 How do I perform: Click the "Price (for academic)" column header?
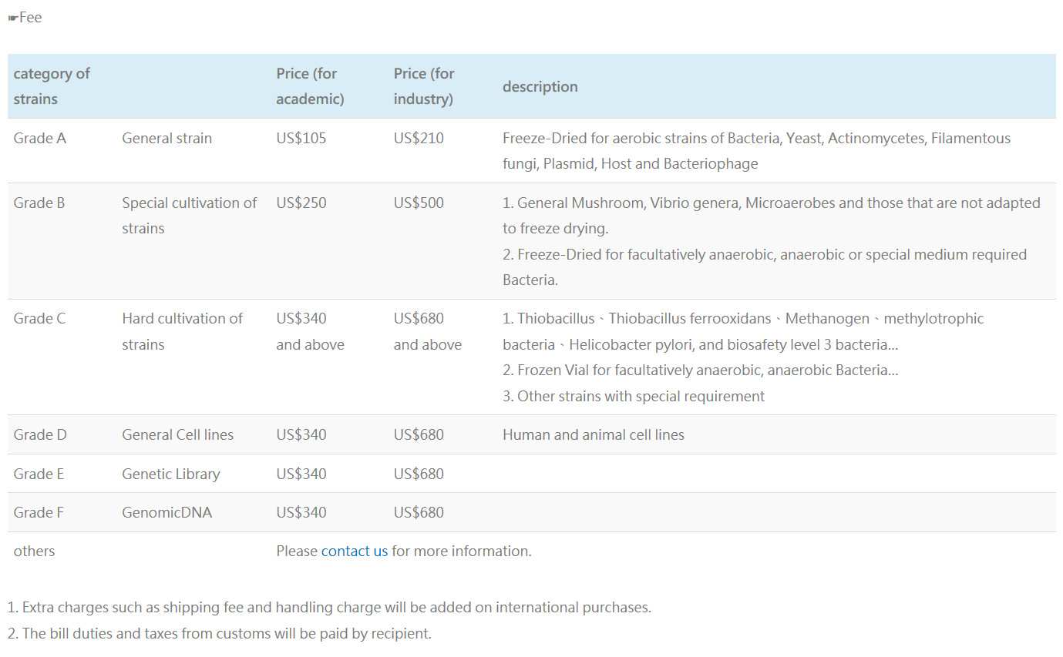tap(310, 86)
